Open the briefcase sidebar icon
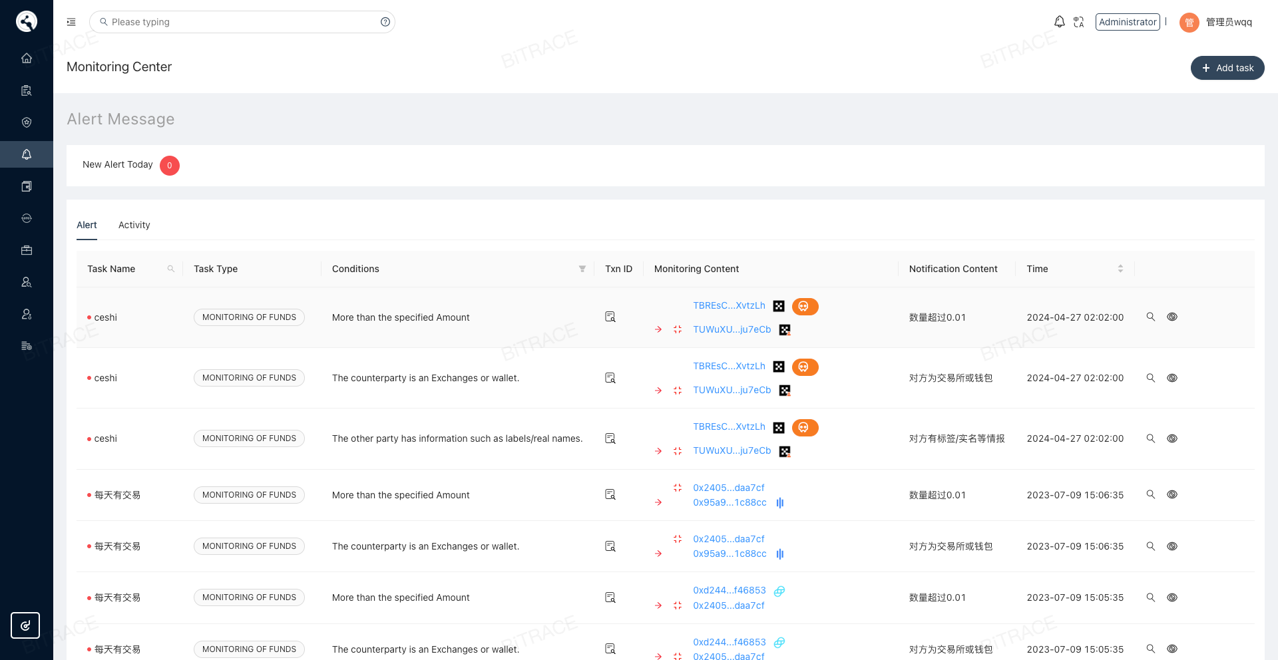Viewport: 1278px width, 660px height. [x=27, y=250]
